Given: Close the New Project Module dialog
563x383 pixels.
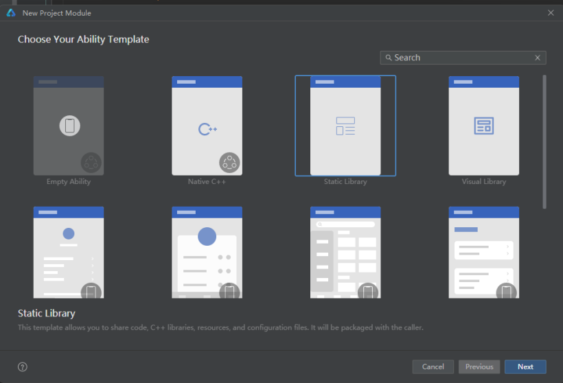Looking at the screenshot, I should (x=551, y=13).
